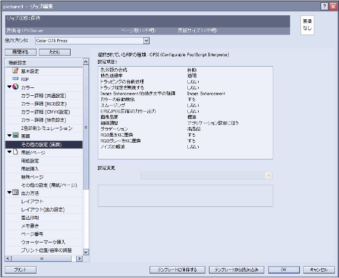
Task: Select カラー詳細 (RGB設定) in the tree
Action: tap(44, 104)
